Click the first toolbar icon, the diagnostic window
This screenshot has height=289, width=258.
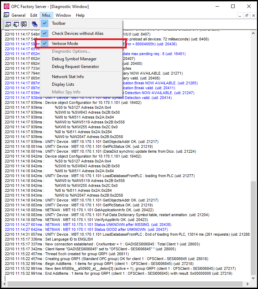8,24
